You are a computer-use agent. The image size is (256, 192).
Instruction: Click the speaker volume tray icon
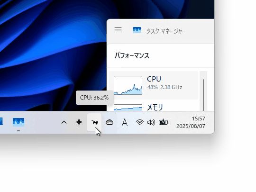tap(151, 122)
